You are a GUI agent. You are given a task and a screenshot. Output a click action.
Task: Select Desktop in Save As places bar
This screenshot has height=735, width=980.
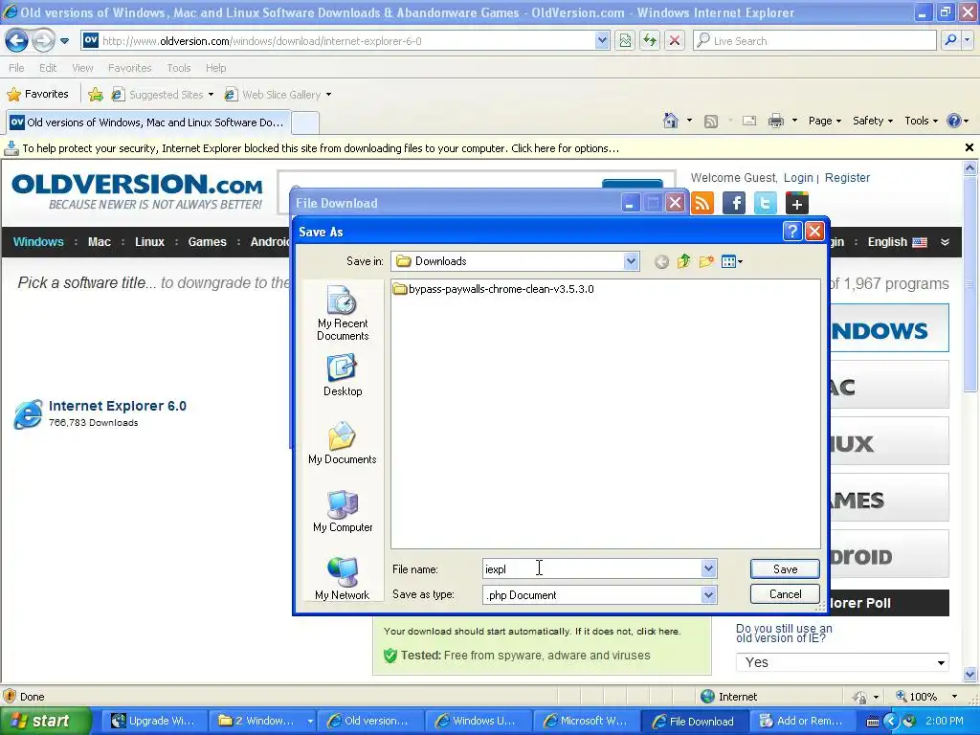(343, 375)
